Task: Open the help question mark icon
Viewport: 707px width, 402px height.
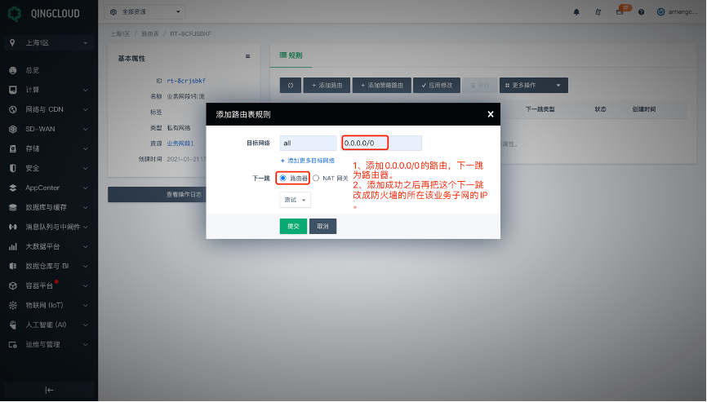Action: click(641, 12)
